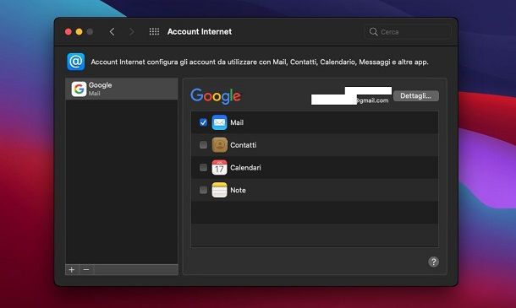The image size is (516, 308).
Task: Select Google account in sidebar
Action: 122,89
